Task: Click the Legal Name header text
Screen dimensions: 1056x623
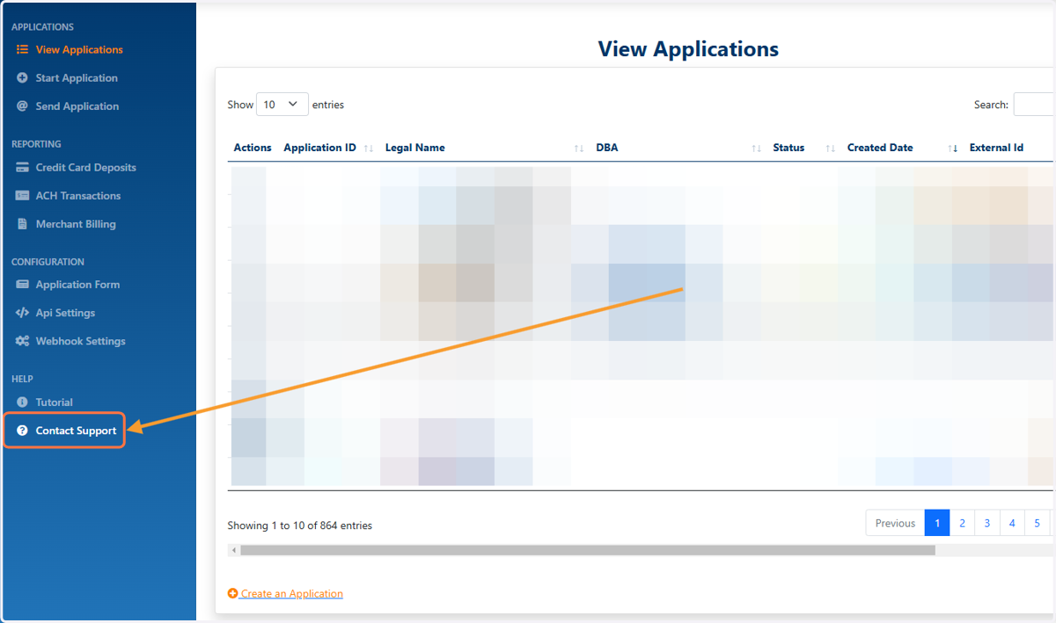Action: tap(415, 149)
